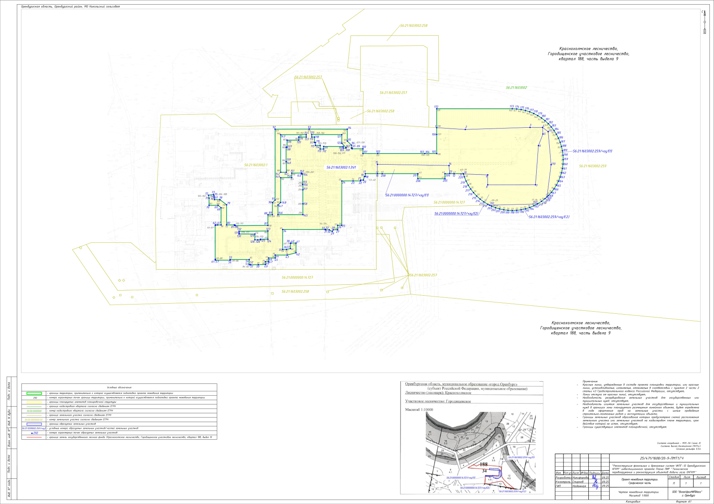Select the 56:21:1603002:1:ЗУ1 parcel label
This screenshot has height=504, width=714.
tap(341, 167)
